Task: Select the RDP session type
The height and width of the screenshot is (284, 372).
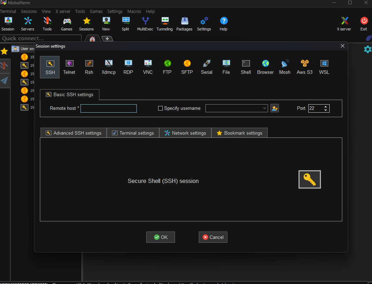Action: [128, 67]
